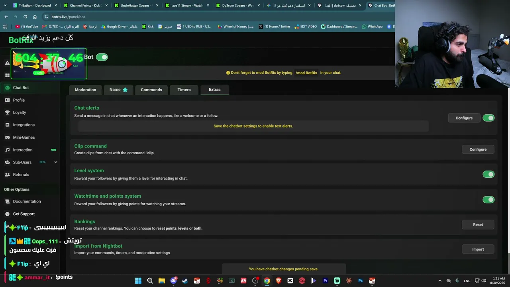Open Adobe Photoshop from taskbar

tap(361, 281)
